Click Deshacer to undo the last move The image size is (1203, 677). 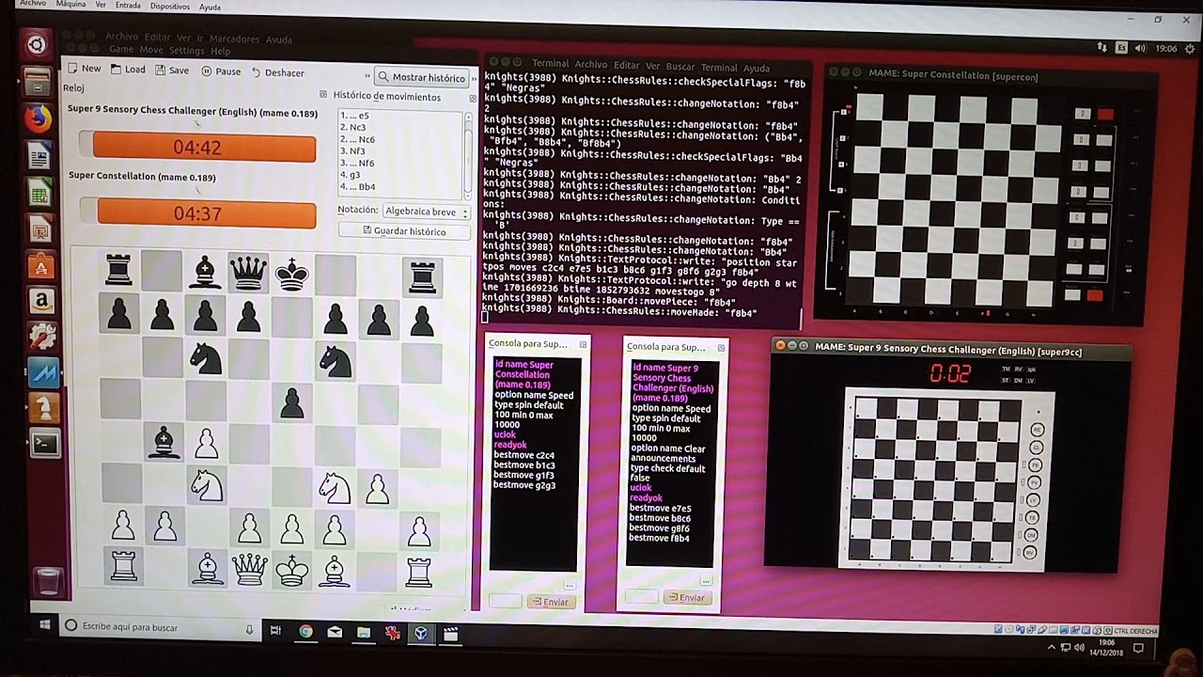276,72
